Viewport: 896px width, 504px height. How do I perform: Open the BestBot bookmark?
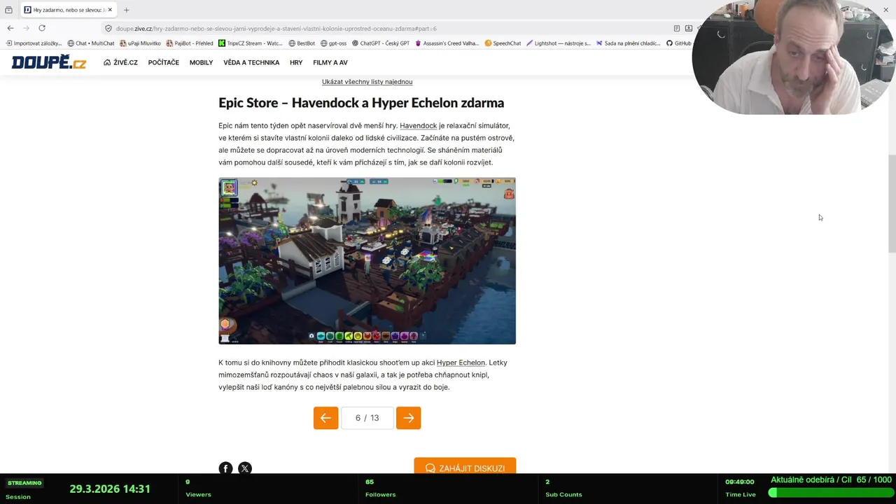[x=302, y=43]
